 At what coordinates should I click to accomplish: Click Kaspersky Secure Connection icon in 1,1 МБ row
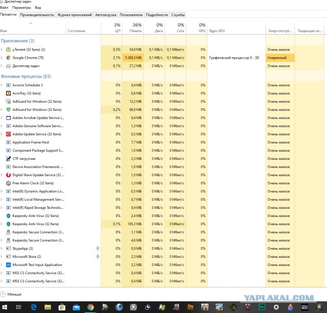[8, 232]
